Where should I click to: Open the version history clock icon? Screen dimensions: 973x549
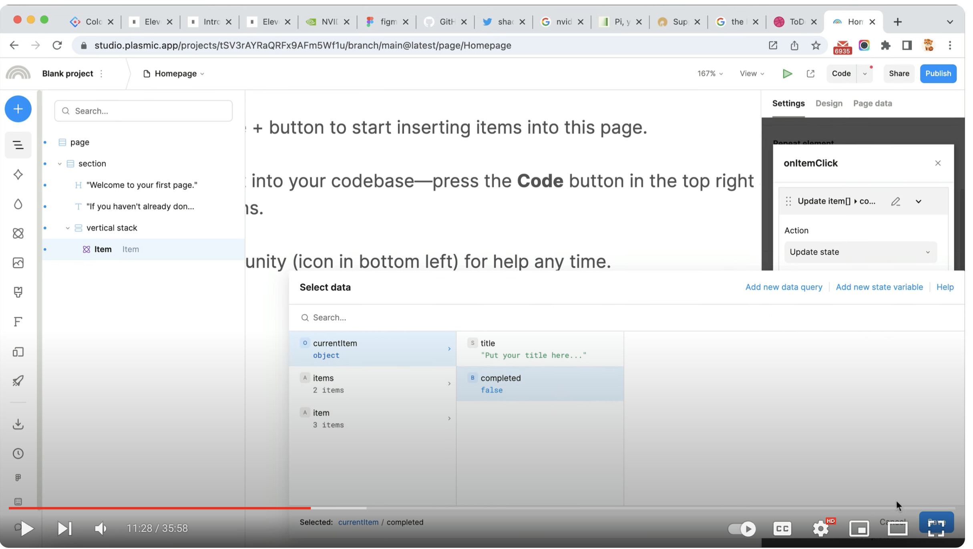[x=18, y=454]
